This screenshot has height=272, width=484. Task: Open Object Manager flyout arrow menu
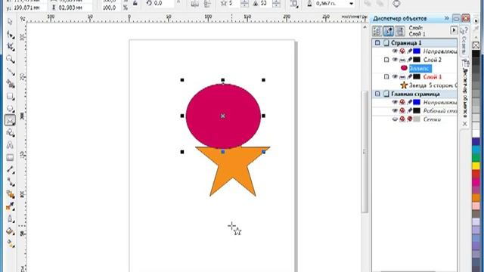(454, 30)
